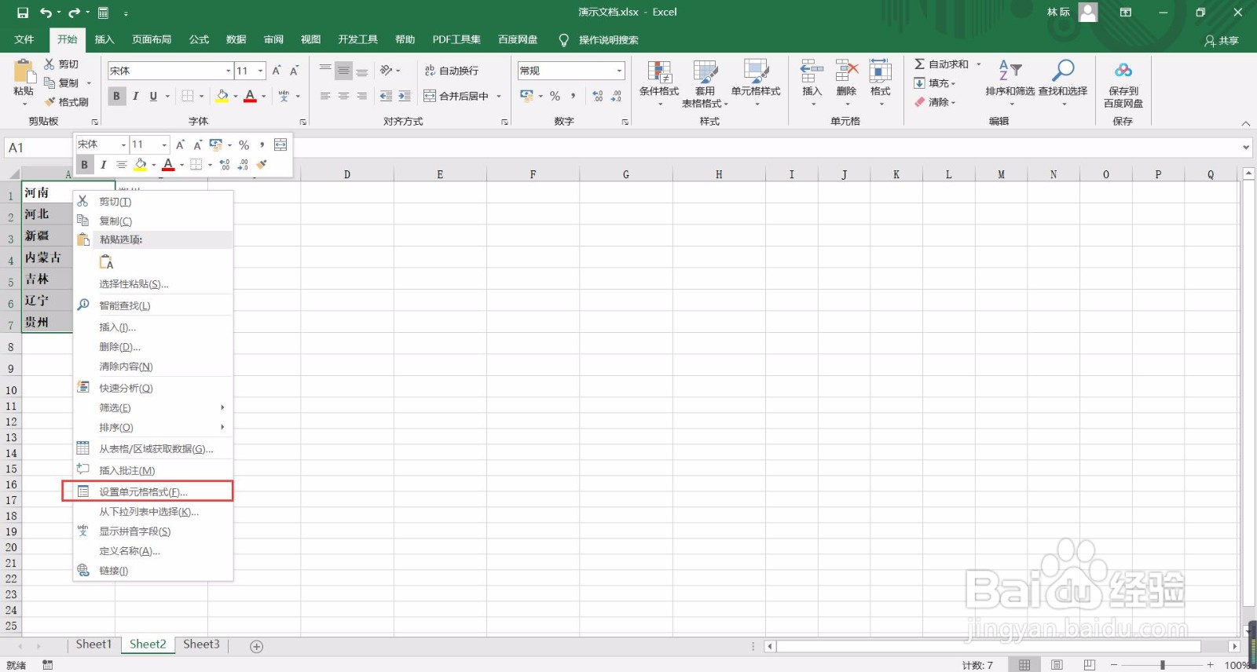
Task: Open the Clear (清除) dropdown
Action: [935, 102]
